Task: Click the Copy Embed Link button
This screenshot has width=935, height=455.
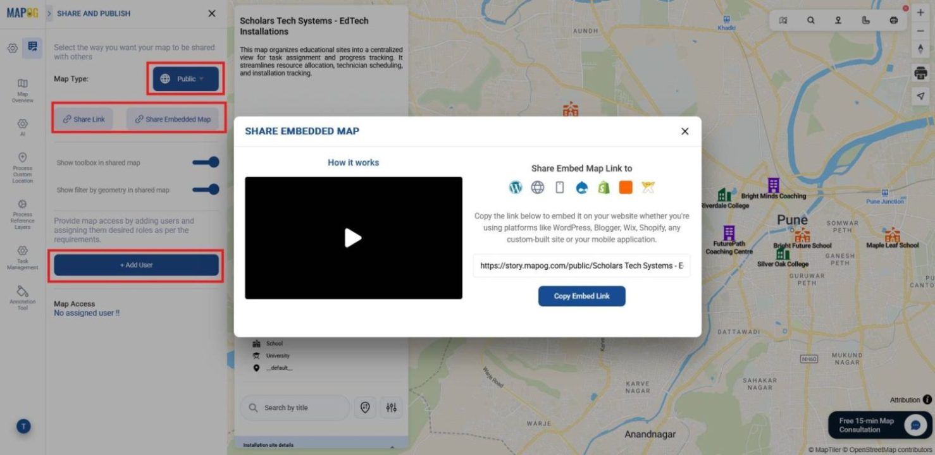Action: tap(581, 296)
